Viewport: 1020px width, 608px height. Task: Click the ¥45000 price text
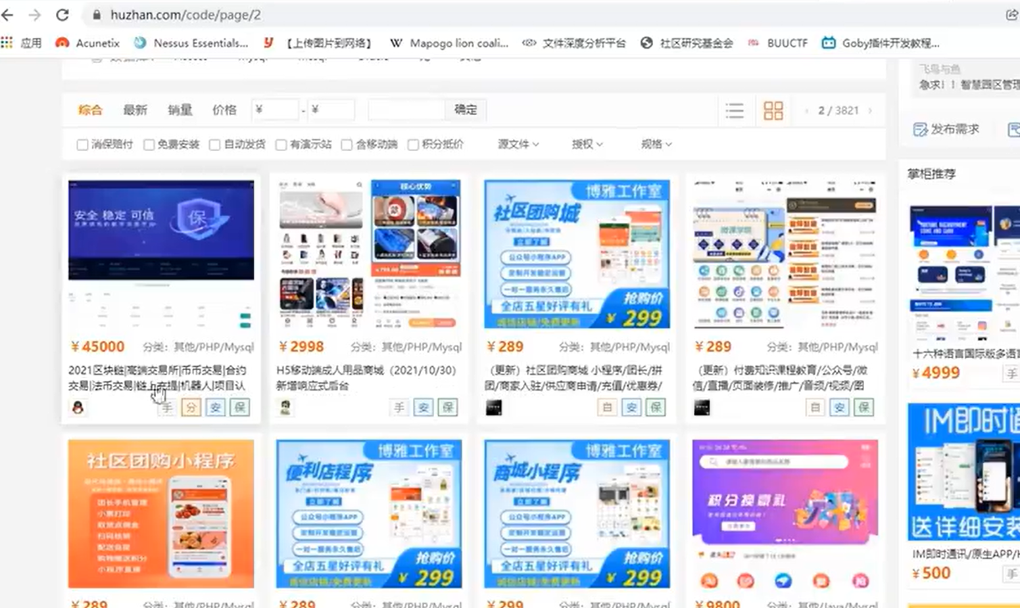(x=97, y=346)
